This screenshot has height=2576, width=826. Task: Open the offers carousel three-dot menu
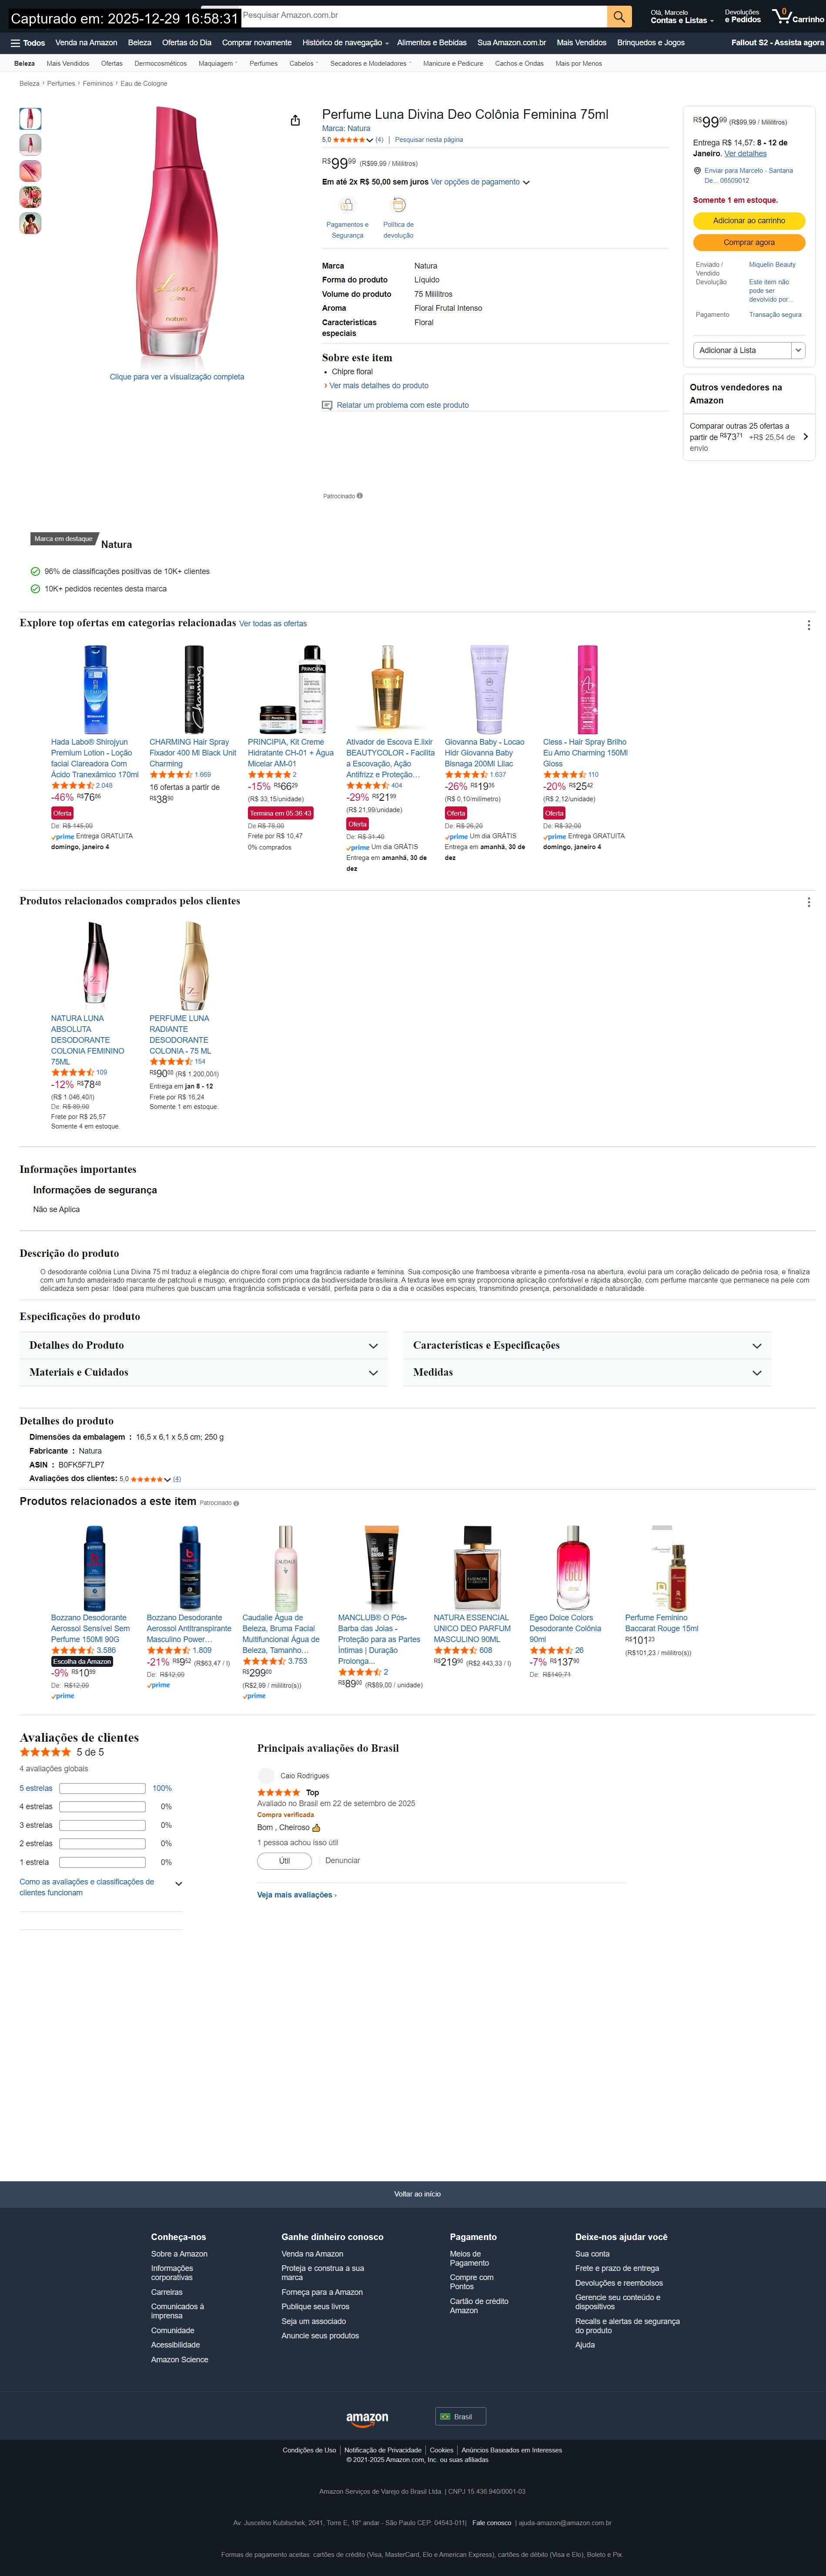[x=808, y=625]
